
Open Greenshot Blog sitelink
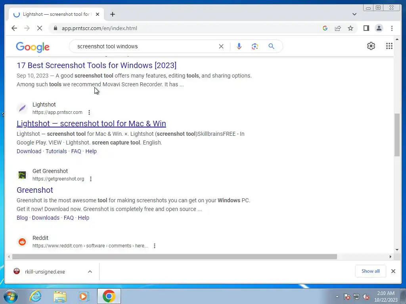point(22,218)
